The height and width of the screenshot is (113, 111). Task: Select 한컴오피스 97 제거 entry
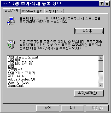pos(21,73)
